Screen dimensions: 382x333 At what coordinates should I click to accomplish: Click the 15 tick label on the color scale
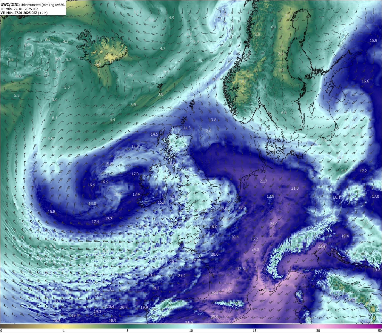point(255,331)
